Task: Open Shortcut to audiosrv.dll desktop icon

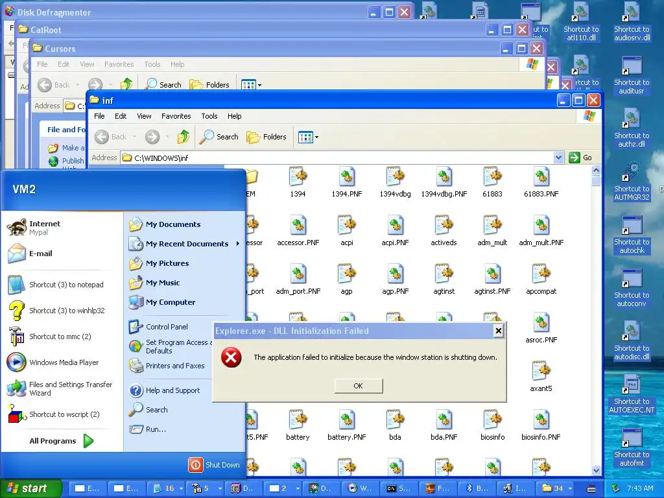Action: [632, 21]
